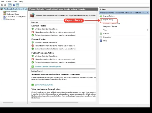Select Connection Security Rules in the tree
This screenshot has width=152, height=113.
click(16, 17)
